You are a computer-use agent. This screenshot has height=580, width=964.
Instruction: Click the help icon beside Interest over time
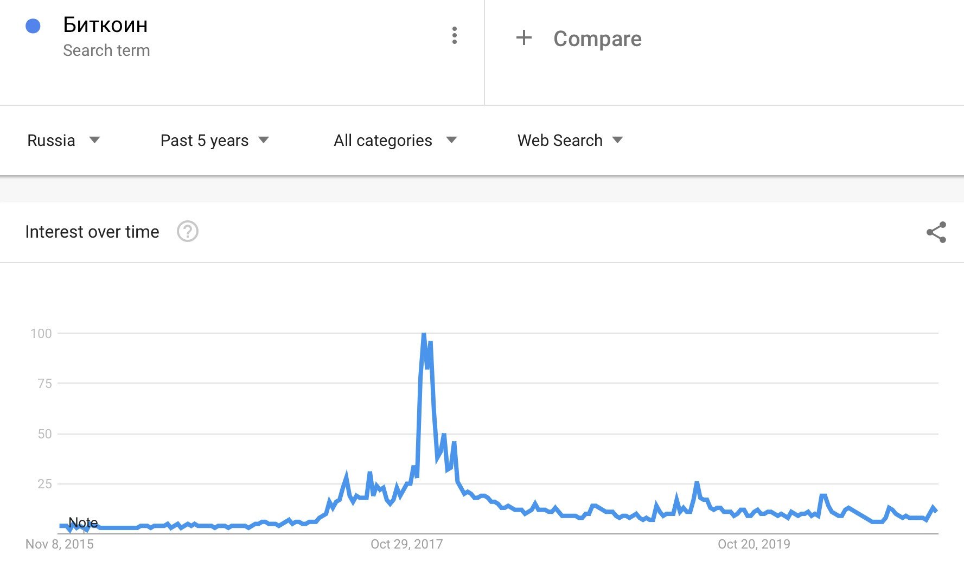[x=188, y=232]
